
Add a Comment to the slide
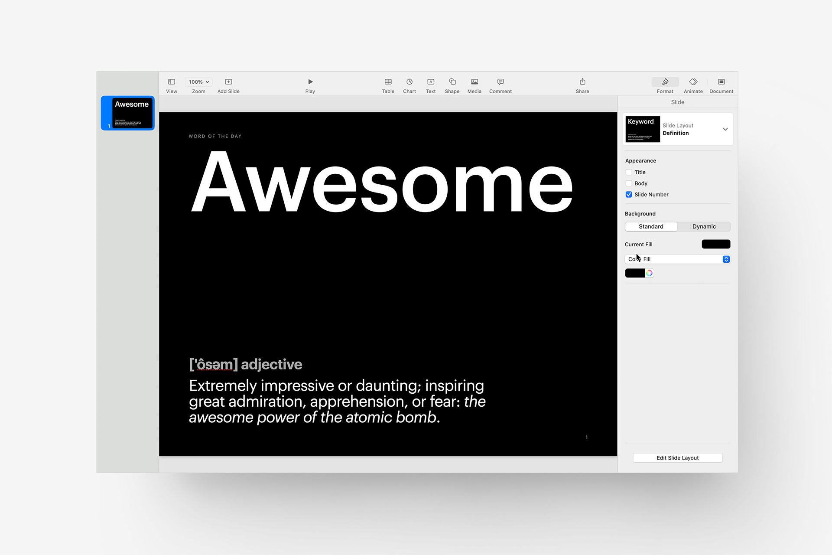click(500, 85)
